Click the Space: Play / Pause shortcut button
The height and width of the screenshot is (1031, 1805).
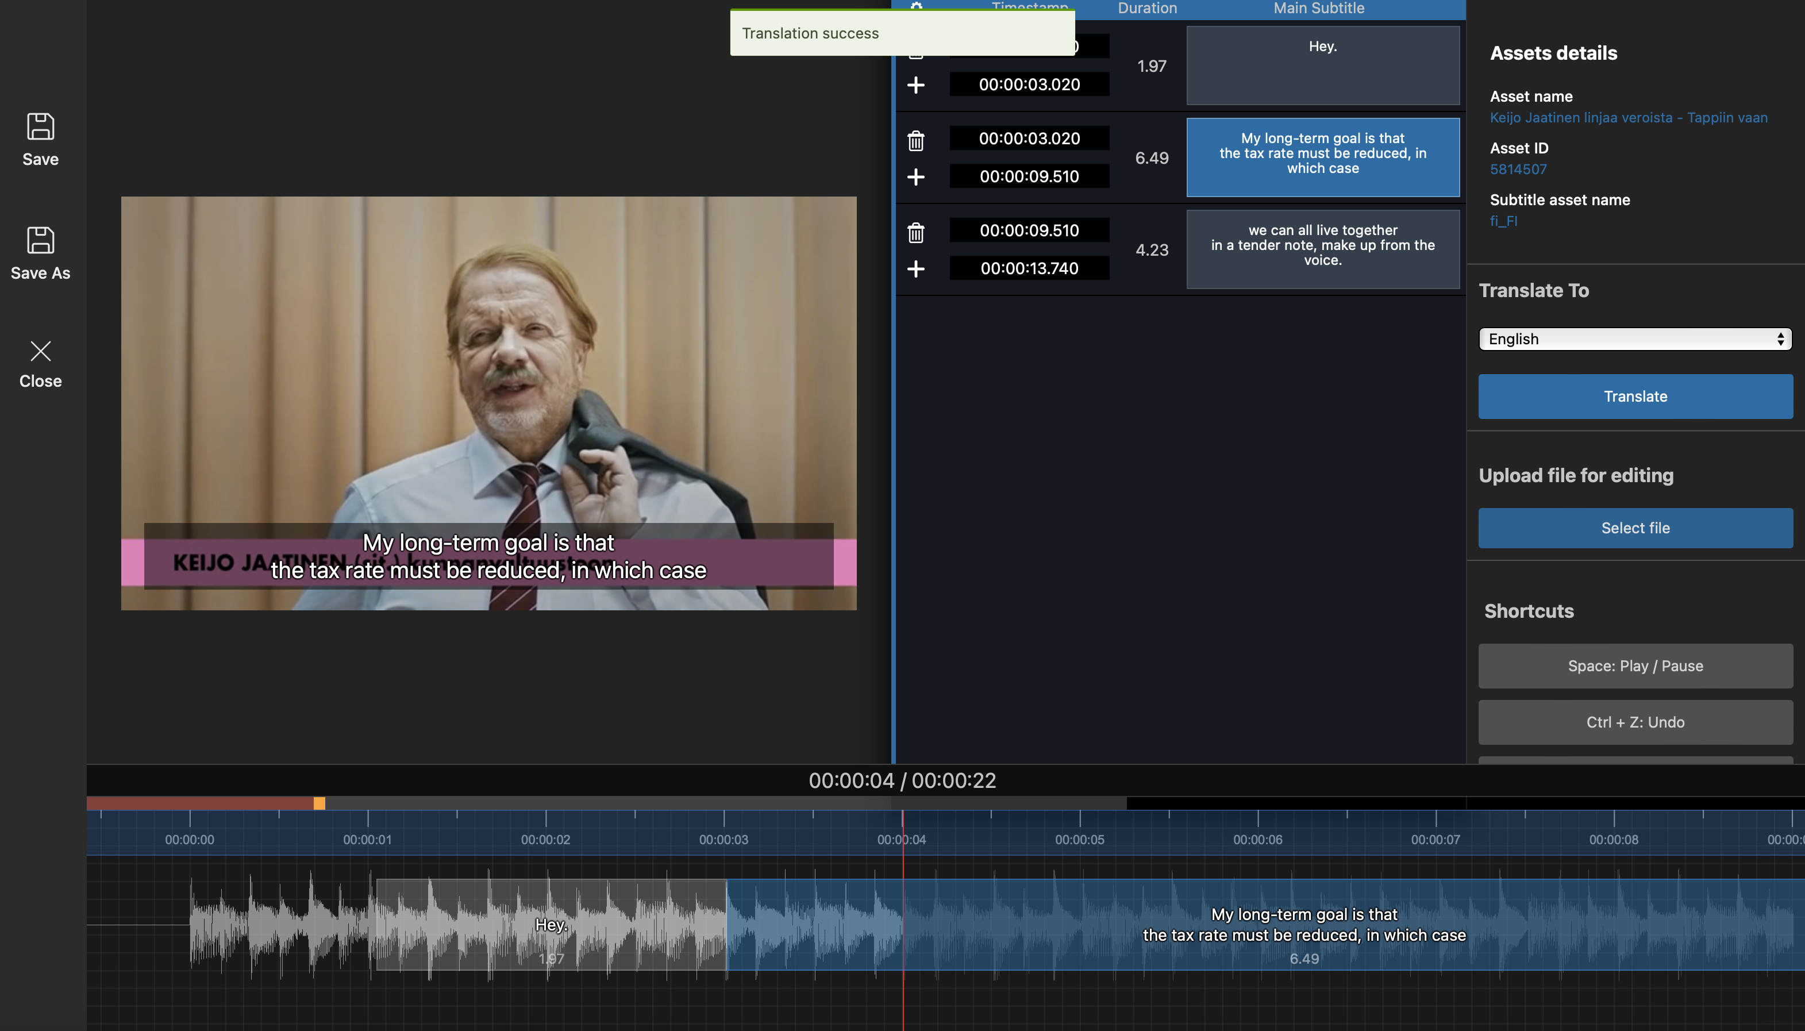[1634, 666]
